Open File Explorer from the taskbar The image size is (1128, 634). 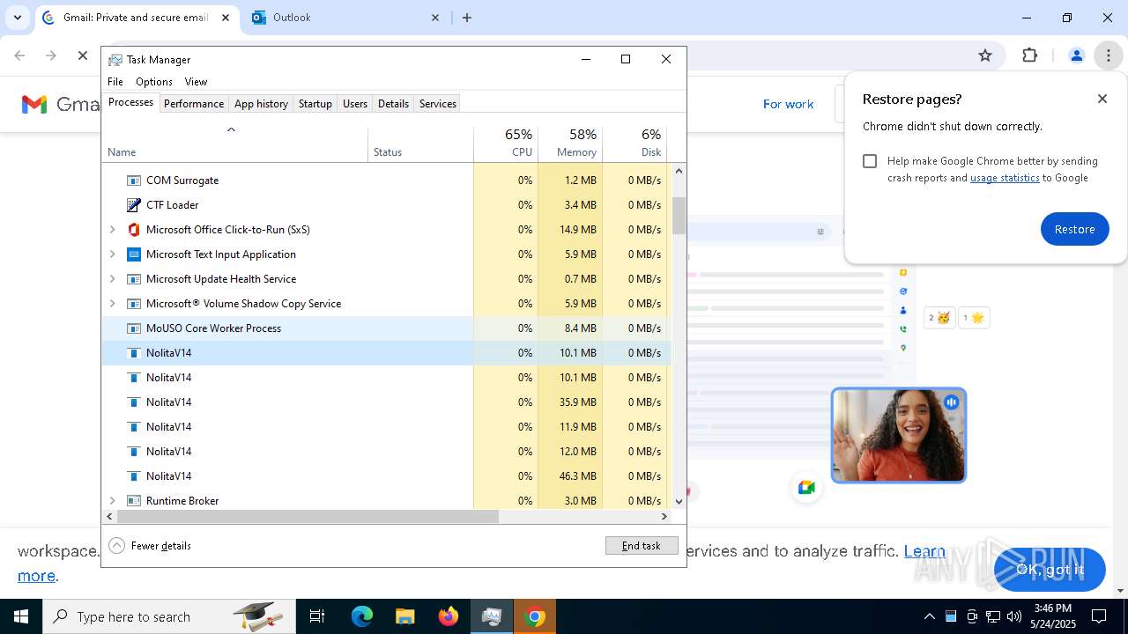tap(404, 616)
